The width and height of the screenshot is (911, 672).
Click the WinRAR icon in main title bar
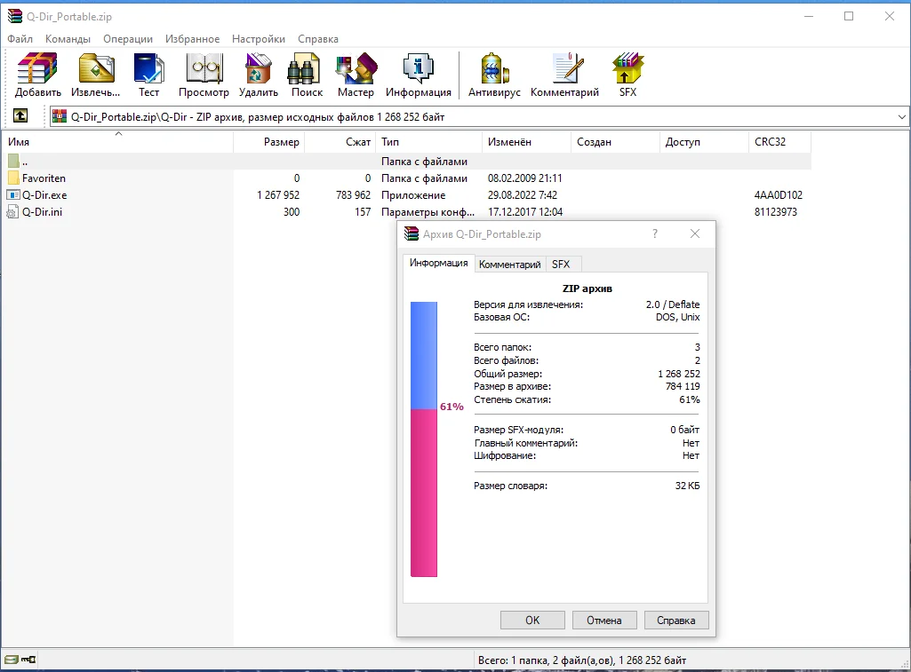coord(15,16)
